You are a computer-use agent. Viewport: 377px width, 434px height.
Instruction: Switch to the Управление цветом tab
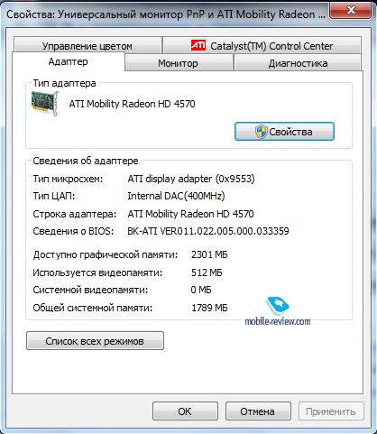87,46
